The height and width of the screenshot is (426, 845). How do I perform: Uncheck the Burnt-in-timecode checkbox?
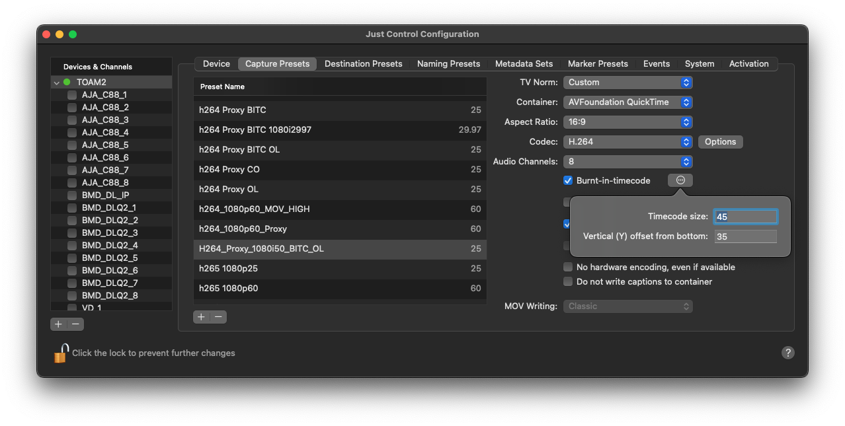click(x=568, y=180)
